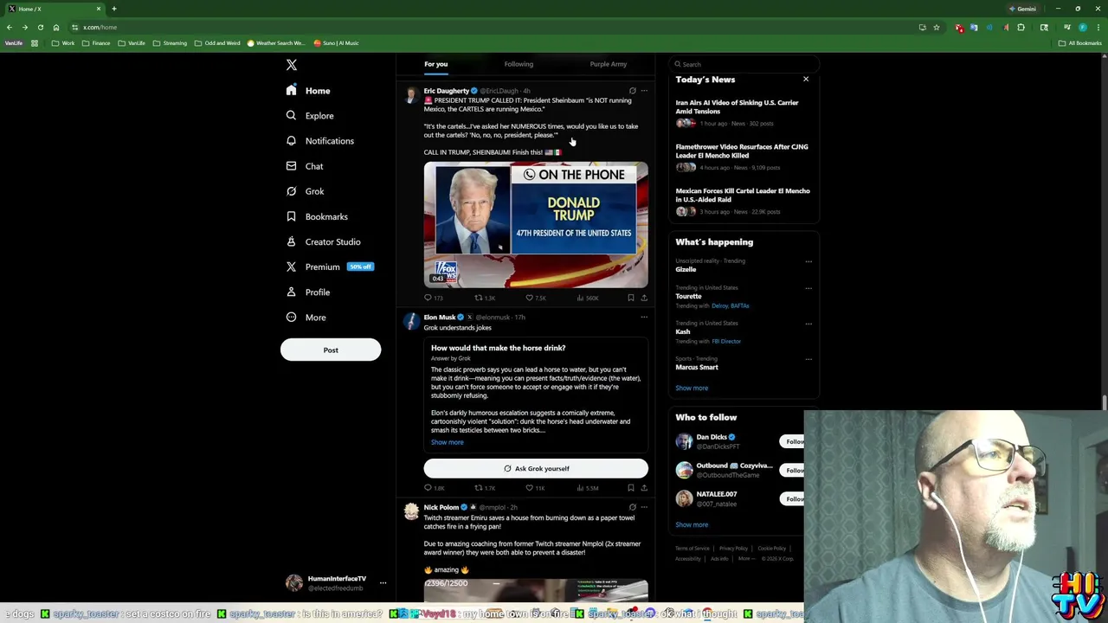Reply to Elon Musk's post

pyautogui.click(x=434, y=488)
